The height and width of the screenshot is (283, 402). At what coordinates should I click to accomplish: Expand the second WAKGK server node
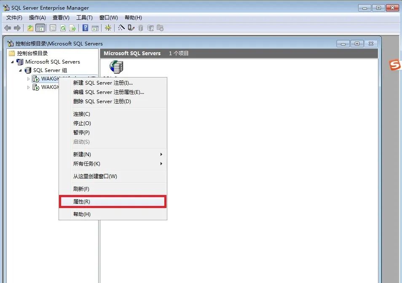pos(28,87)
